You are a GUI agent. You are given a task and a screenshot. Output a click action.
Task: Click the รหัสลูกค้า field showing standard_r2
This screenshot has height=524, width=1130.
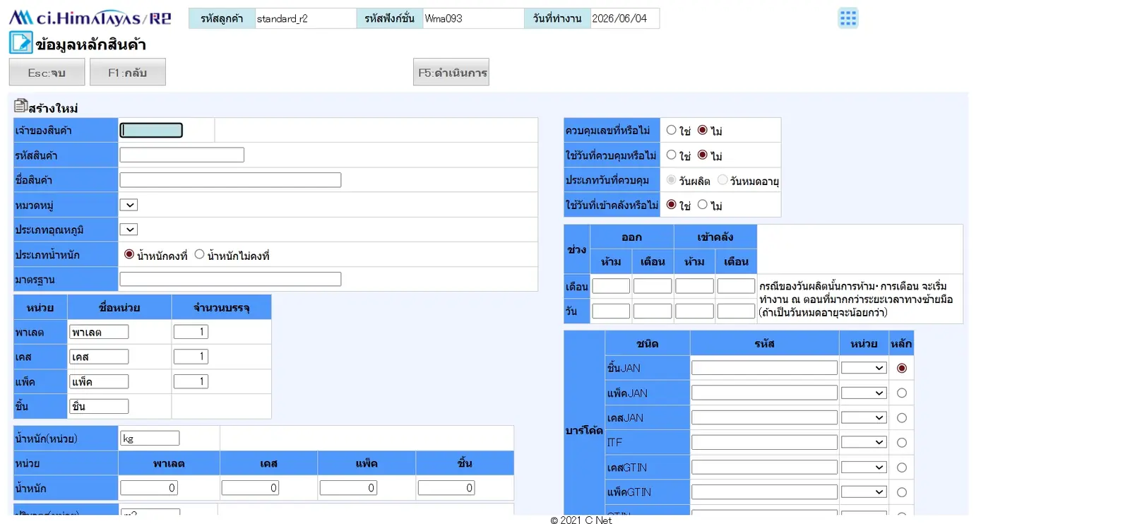(305, 18)
